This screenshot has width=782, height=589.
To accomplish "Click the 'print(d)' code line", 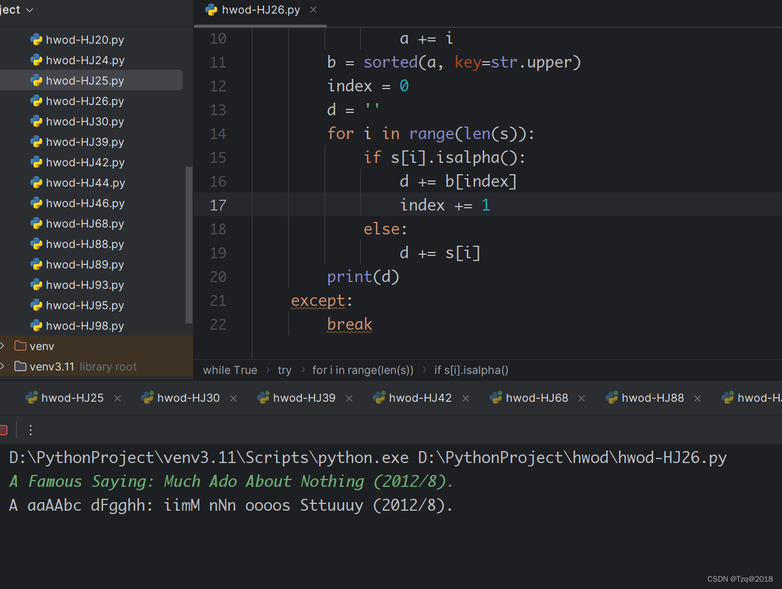I will pyautogui.click(x=363, y=276).
